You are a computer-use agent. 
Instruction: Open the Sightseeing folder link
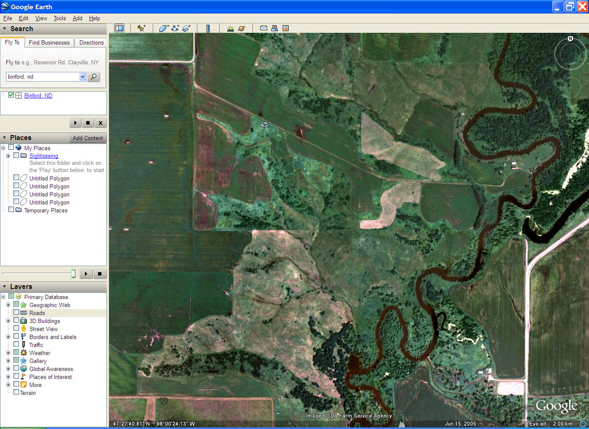tap(44, 156)
